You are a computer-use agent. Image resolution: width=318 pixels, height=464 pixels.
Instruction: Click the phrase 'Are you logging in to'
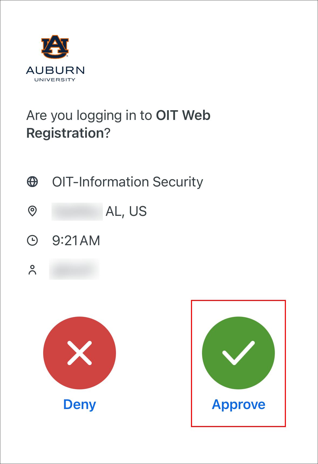click(90, 115)
